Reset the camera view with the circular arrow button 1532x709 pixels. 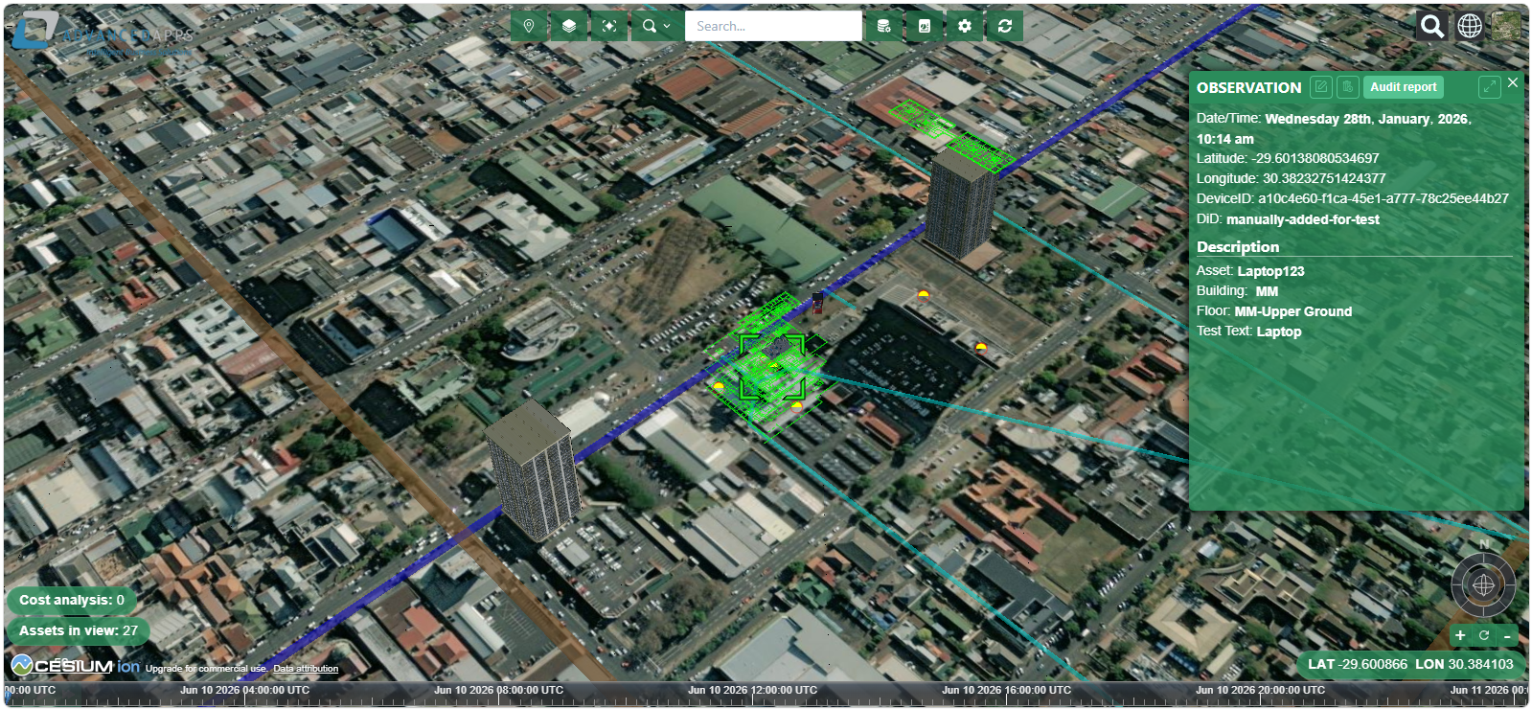click(1484, 635)
